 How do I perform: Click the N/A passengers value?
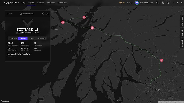[x=35, y=49]
